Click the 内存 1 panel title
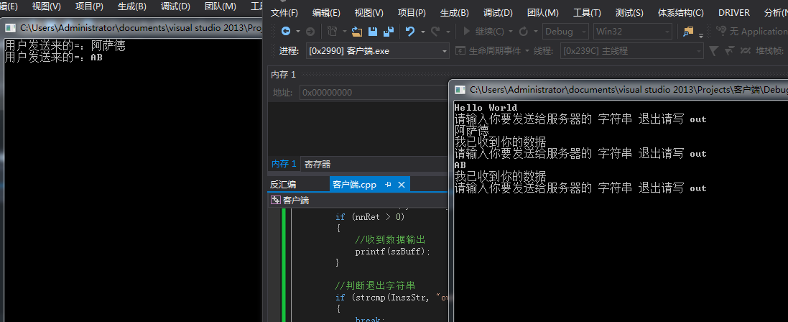Screen dimensions: 788x322 tap(284, 75)
